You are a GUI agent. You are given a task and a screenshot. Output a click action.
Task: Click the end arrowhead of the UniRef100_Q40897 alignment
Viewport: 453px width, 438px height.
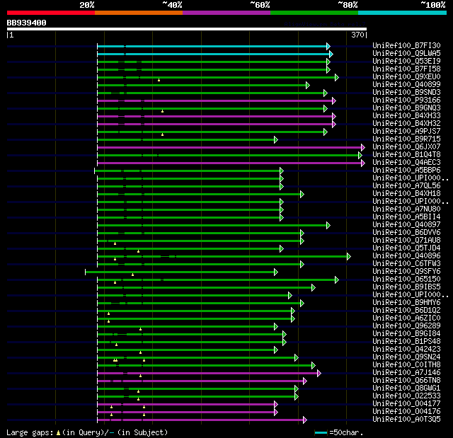coord(328,225)
